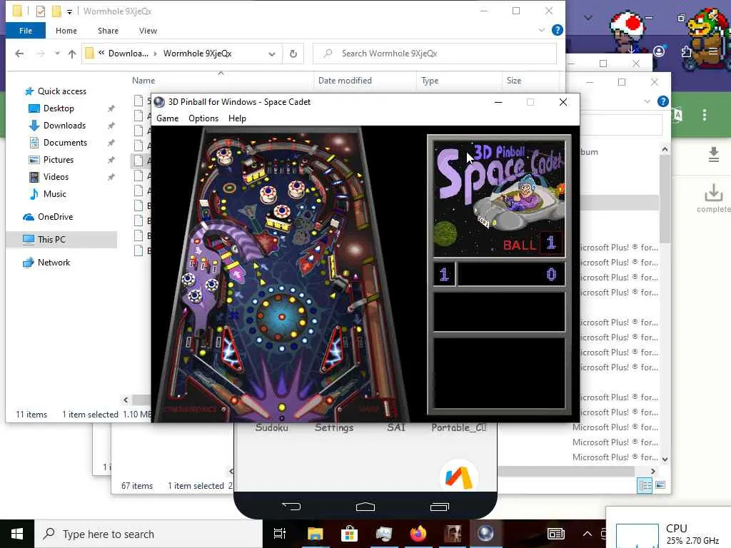The image size is (731, 548).
Task: Open Explorer help question mark icon
Action: tap(557, 30)
